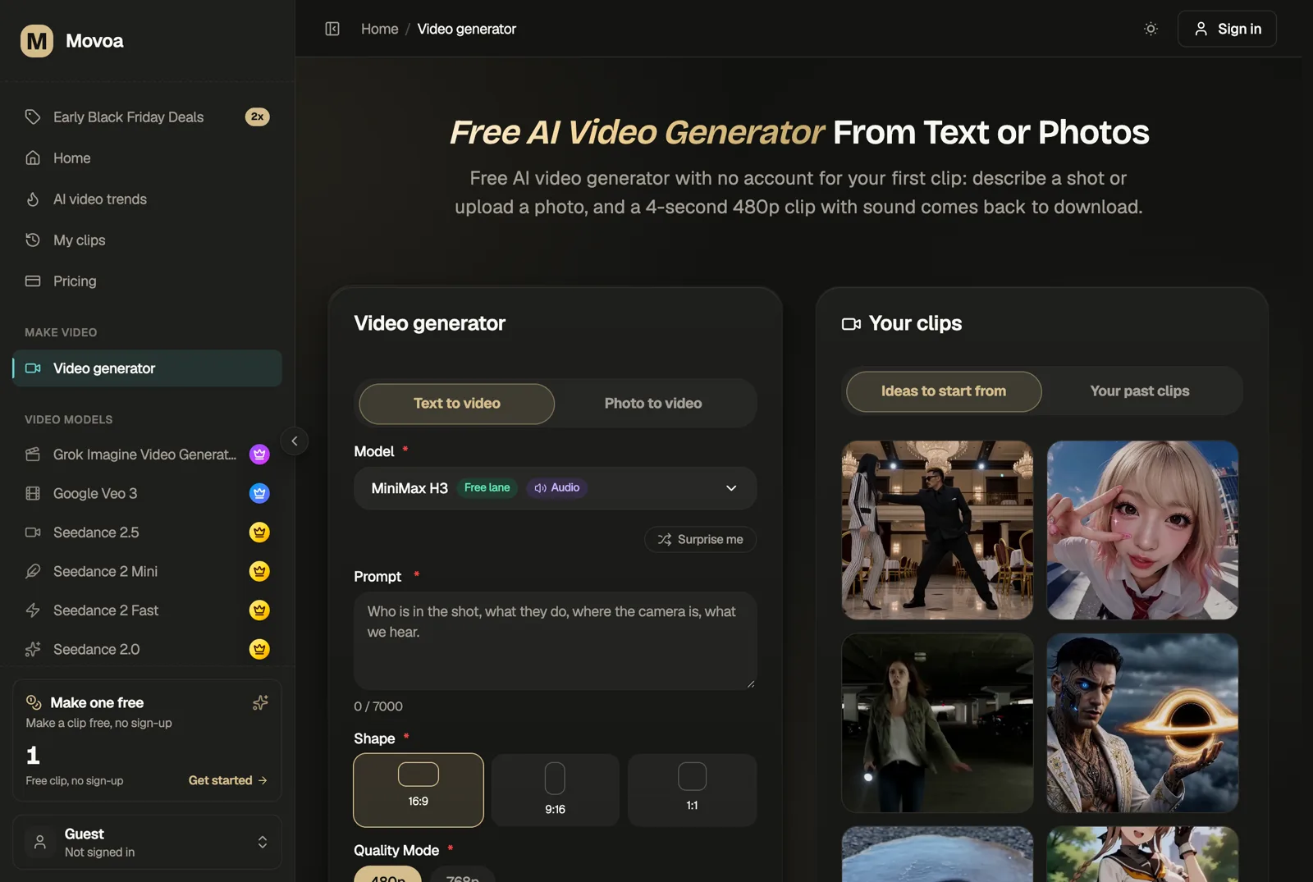
Task: Select the 16:9 shape option
Action: coord(419,790)
